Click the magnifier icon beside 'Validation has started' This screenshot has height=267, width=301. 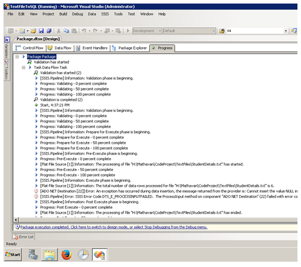pyautogui.click(x=30, y=62)
